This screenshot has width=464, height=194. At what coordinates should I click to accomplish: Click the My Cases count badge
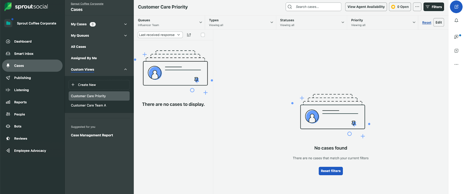coord(93,24)
